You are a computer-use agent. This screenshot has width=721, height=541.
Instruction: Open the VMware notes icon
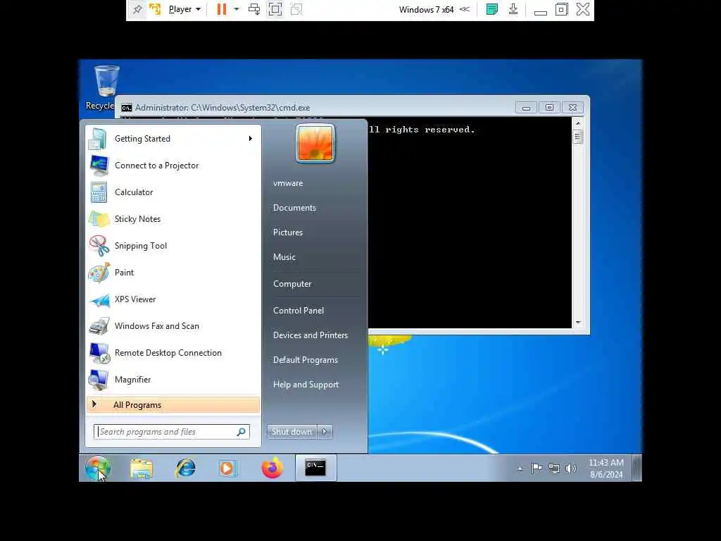point(492,9)
